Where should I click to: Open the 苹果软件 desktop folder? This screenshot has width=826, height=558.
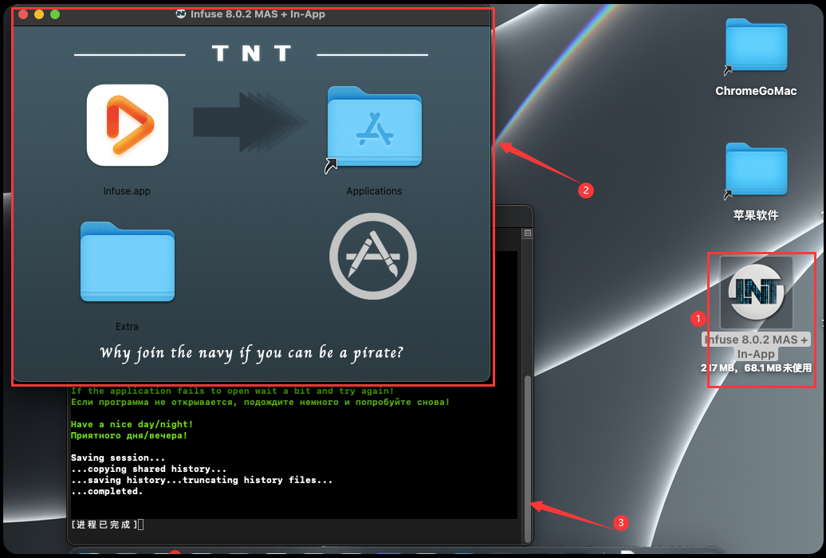pyautogui.click(x=756, y=170)
